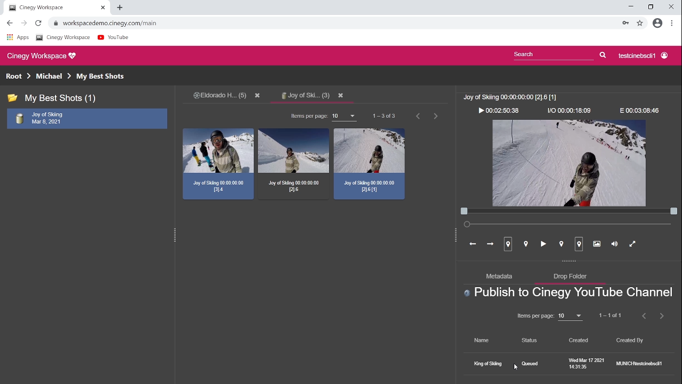682x384 pixels.
Task: Set the In point using boxed marker icon left of Play
Action: click(x=508, y=244)
